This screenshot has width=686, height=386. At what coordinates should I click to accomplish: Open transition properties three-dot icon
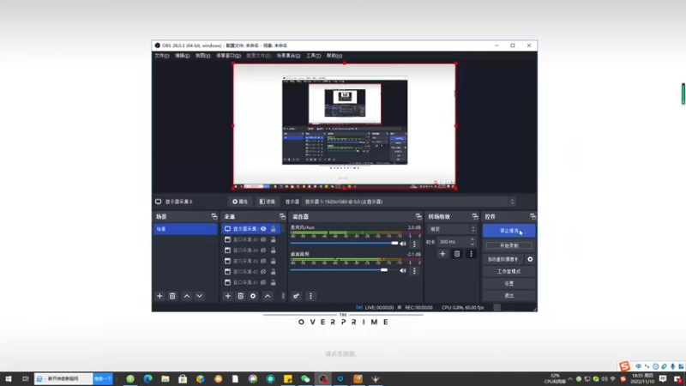coord(471,254)
